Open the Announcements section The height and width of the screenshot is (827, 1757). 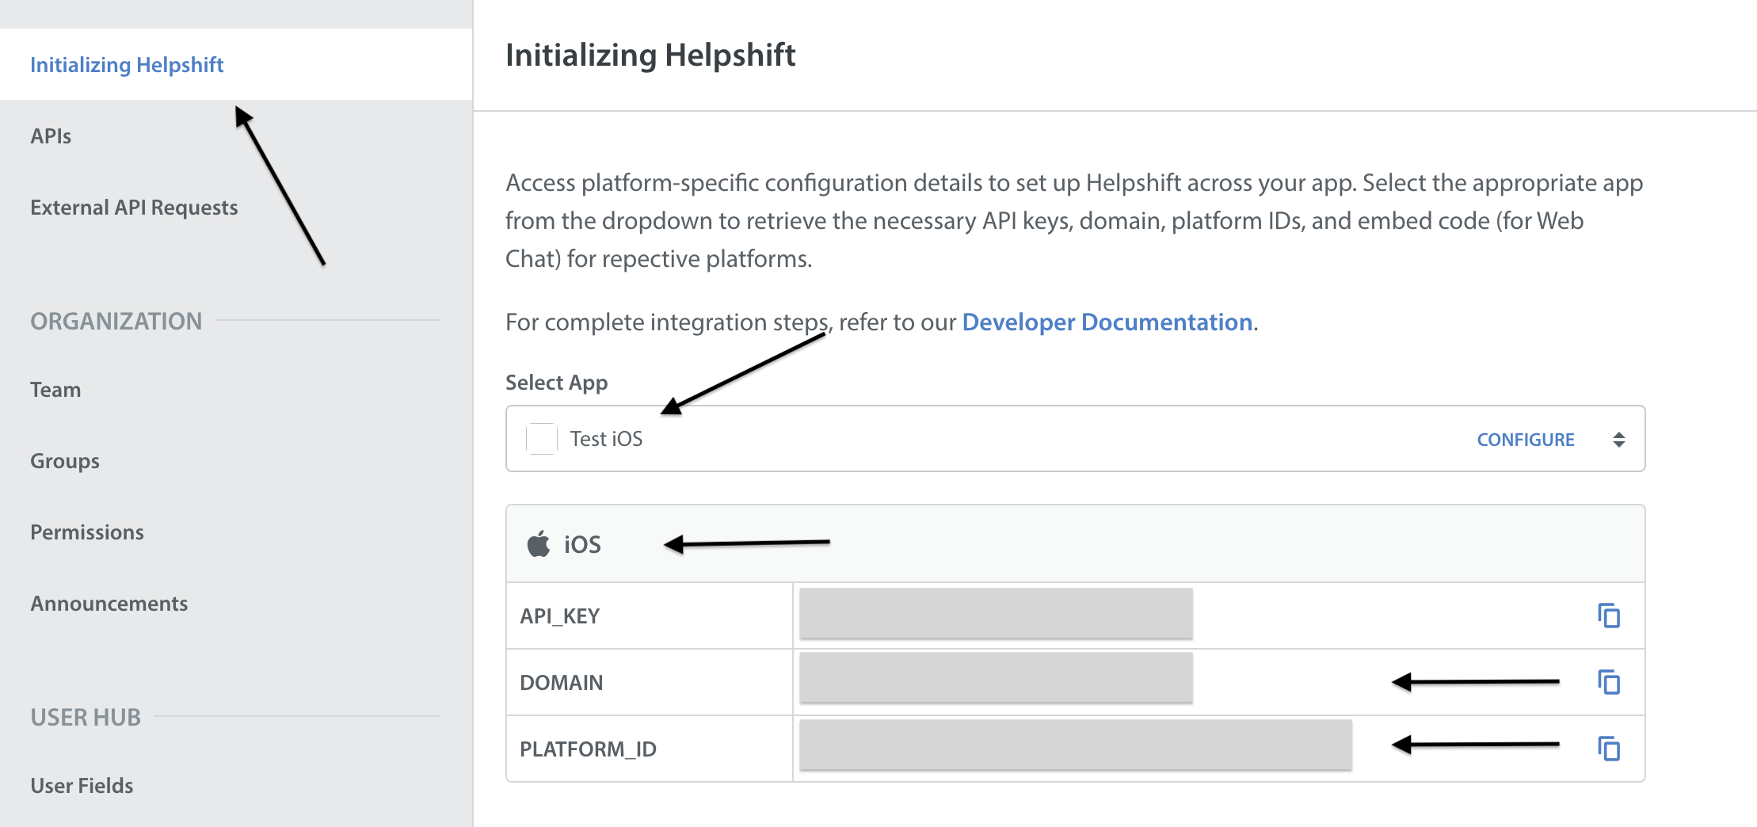(109, 604)
